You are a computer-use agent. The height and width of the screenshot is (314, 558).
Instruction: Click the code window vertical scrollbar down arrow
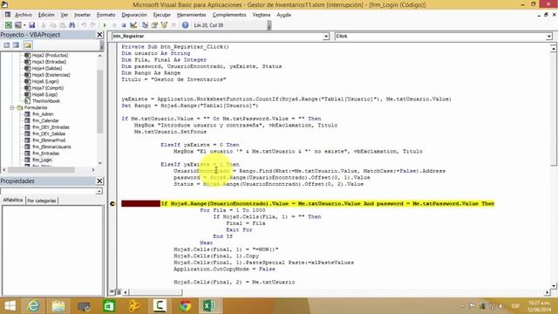[x=554, y=286]
